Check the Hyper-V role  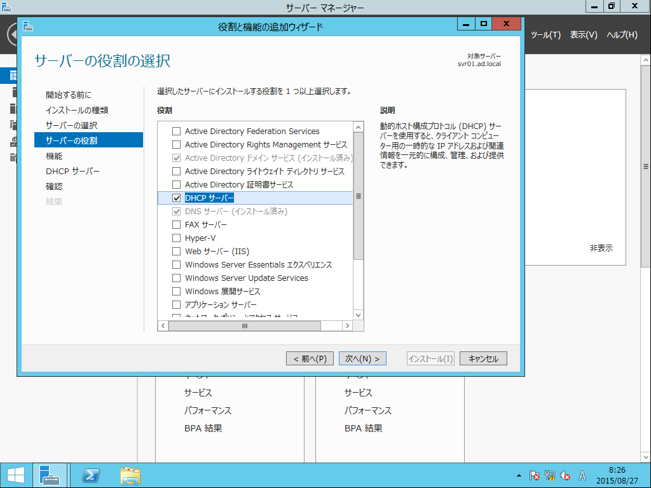point(176,238)
